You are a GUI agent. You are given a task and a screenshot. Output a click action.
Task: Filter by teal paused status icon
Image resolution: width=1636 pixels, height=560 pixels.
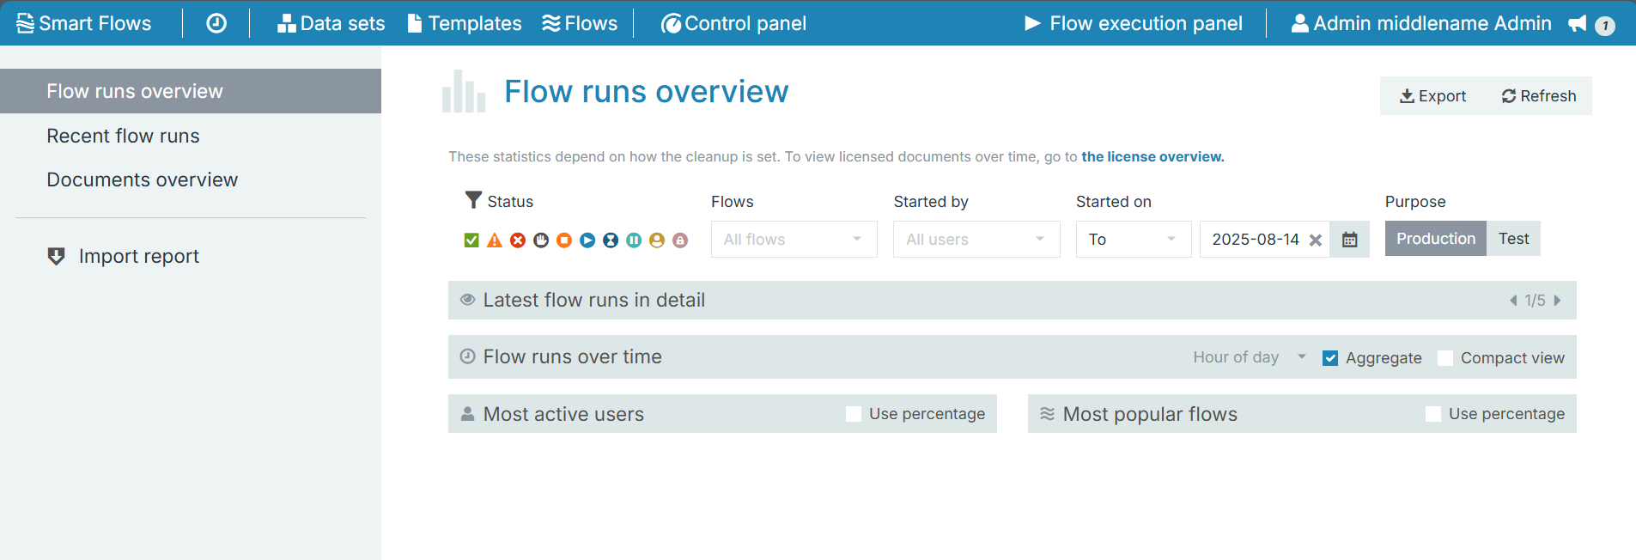pos(634,240)
